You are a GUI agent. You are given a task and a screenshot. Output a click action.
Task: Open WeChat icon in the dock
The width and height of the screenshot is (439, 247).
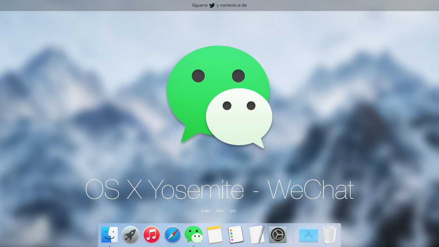point(194,234)
